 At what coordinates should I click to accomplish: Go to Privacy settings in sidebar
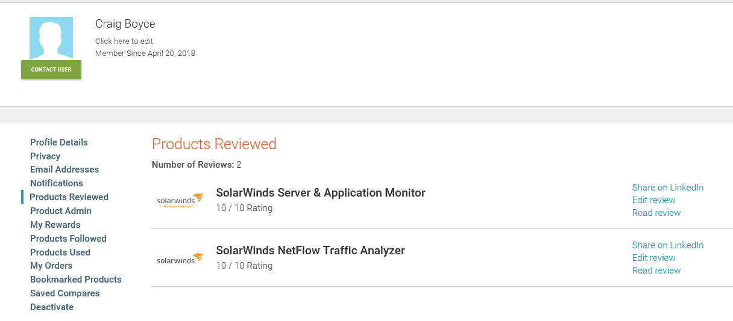pyautogui.click(x=45, y=156)
